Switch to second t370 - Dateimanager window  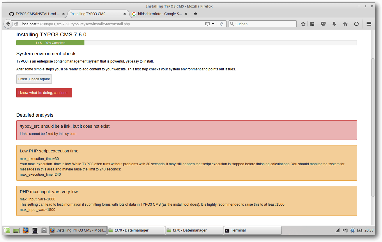194,230
